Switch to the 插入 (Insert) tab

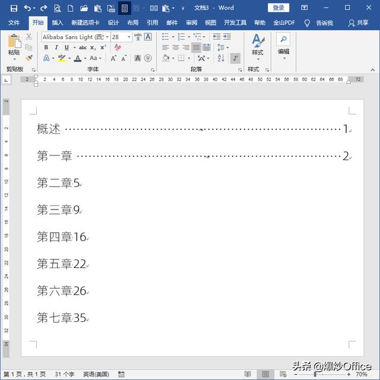click(58, 23)
